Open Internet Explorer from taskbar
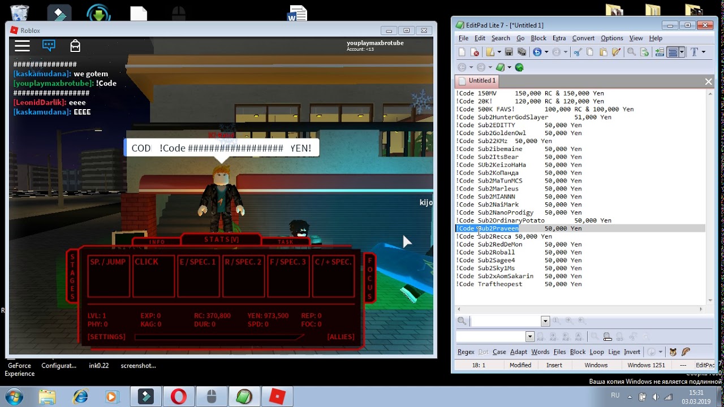The image size is (724, 407). (x=80, y=397)
